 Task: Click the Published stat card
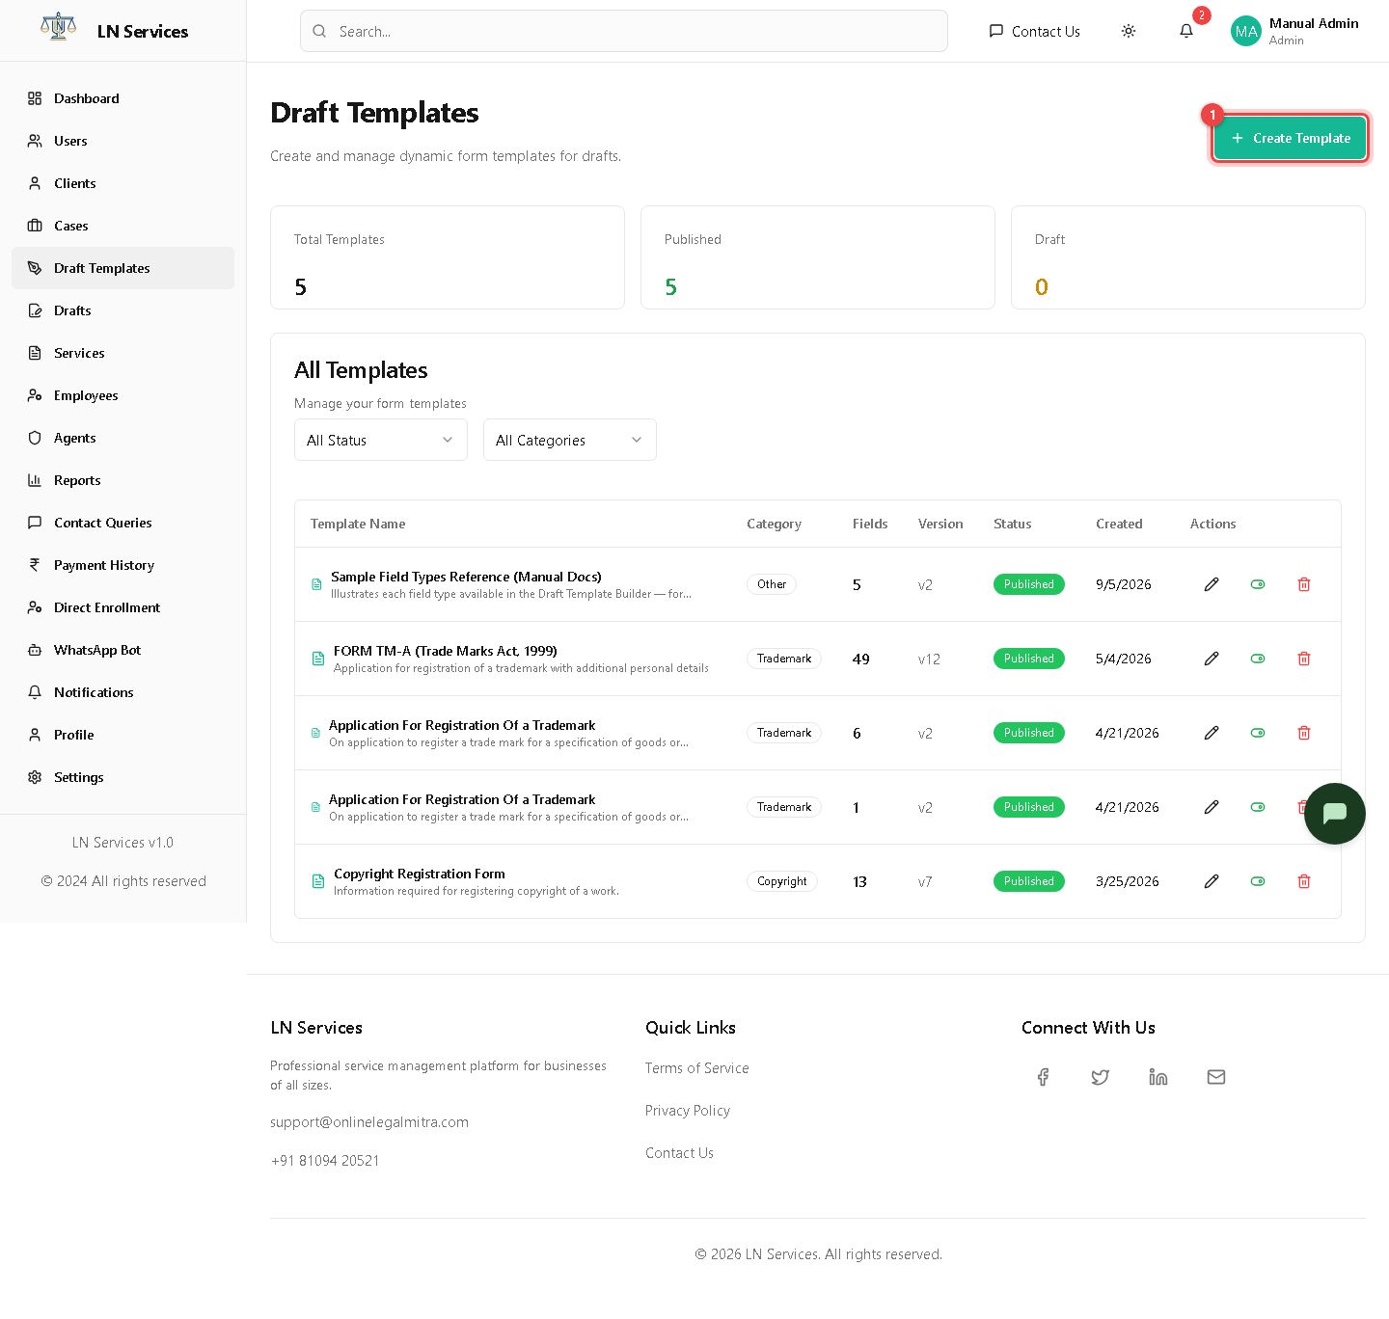[x=818, y=257]
